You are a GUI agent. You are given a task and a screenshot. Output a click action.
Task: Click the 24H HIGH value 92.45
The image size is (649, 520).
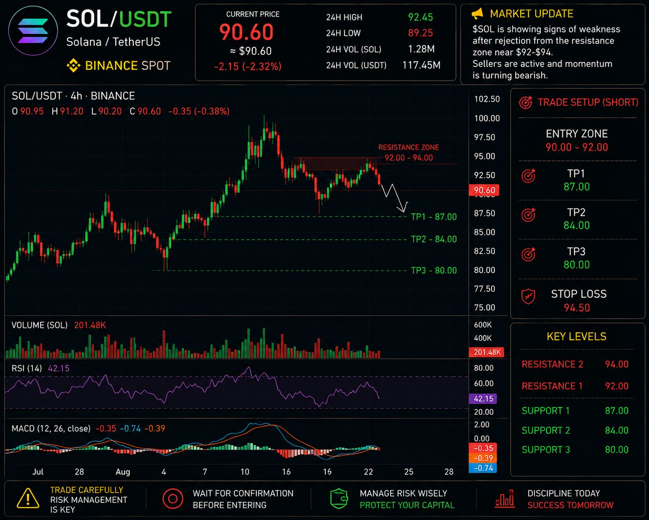[x=420, y=17]
